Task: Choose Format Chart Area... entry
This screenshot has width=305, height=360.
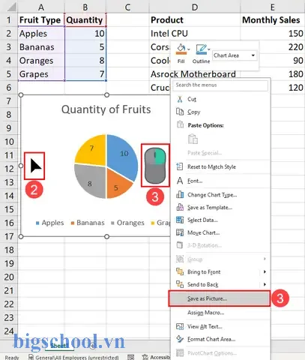Action: (x=211, y=339)
